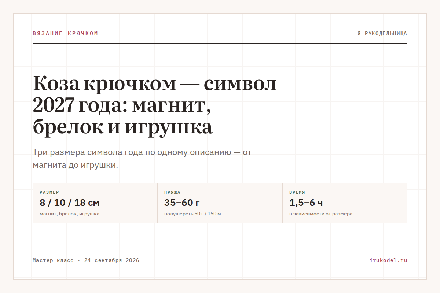Click the subtitle starting "Три размера символа года"
This screenshot has width=440, height=293.
click(142, 159)
